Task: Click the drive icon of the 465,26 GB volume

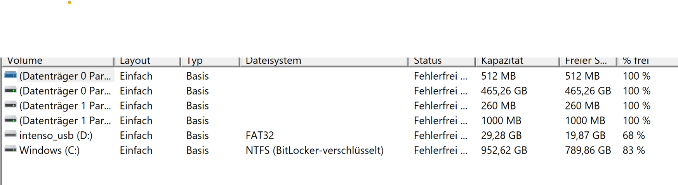Action: click(10, 91)
